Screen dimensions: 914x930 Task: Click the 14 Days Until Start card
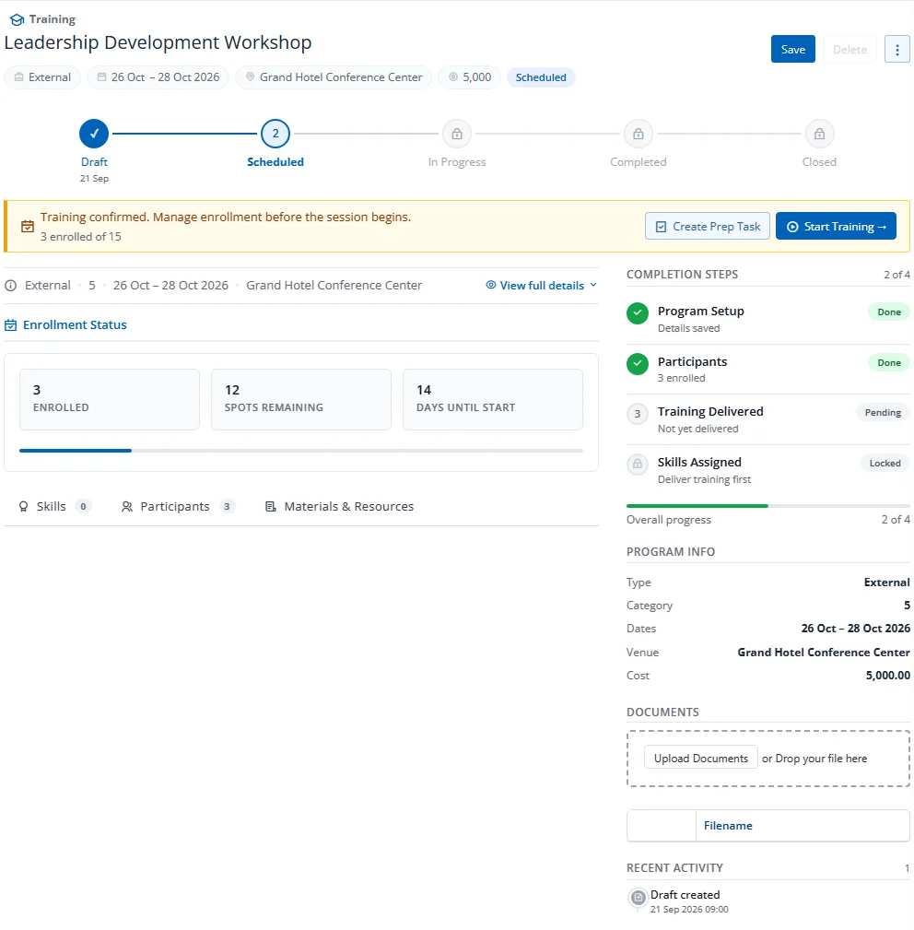pos(493,399)
